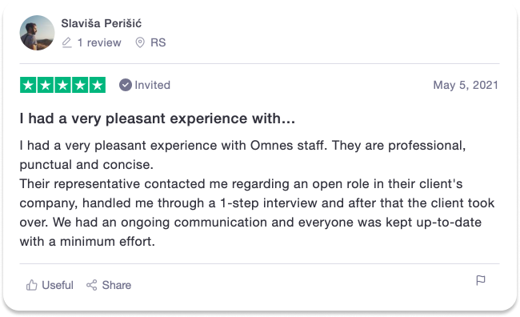The image size is (520, 317).
Task: Open the reviewer name Slaviša Perišić
Action: tap(101, 23)
